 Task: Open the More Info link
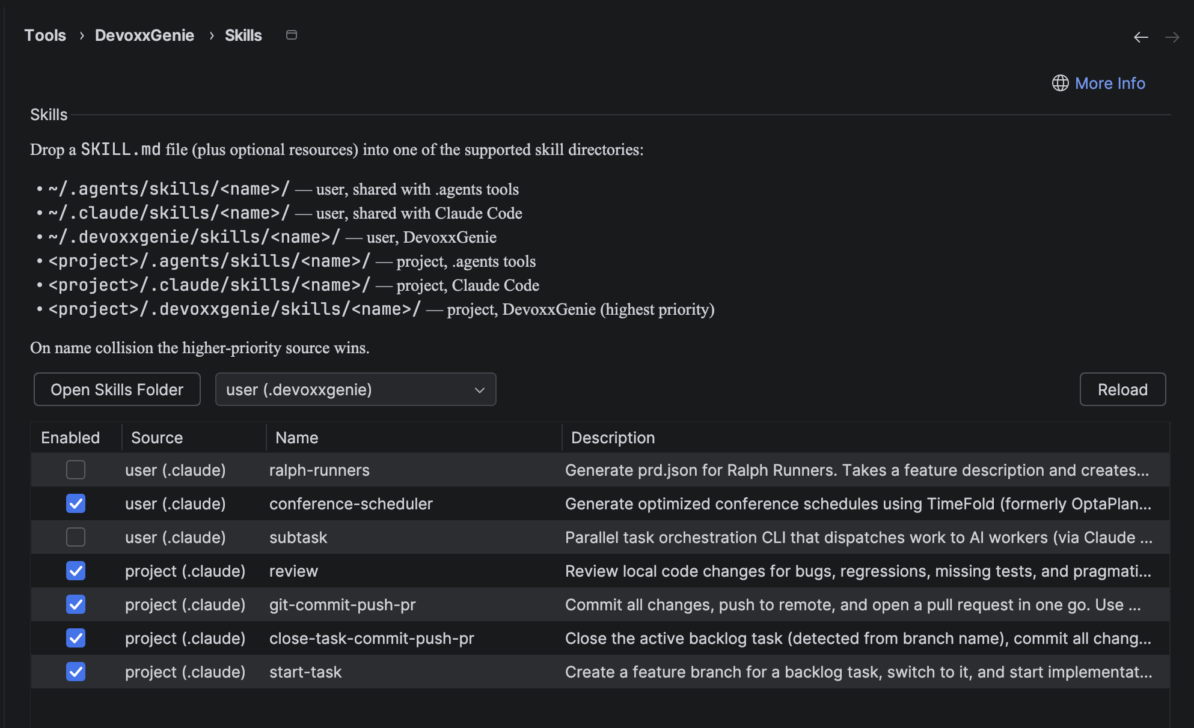point(1110,83)
